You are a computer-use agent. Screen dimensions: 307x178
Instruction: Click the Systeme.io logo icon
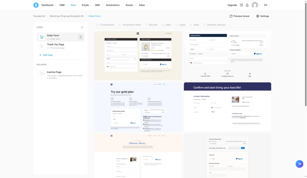point(36,5)
